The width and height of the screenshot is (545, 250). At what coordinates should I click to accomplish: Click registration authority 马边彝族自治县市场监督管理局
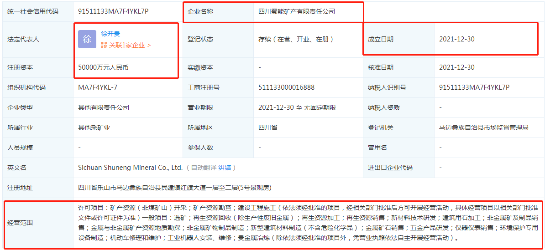tap(484, 128)
